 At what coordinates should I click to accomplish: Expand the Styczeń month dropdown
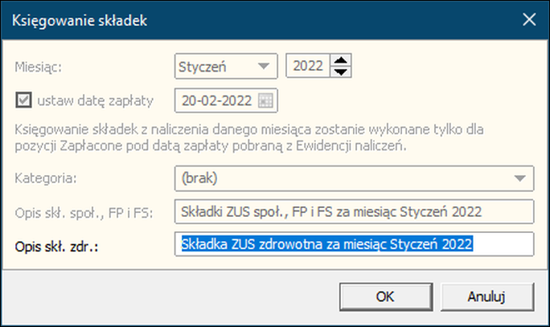[264, 66]
